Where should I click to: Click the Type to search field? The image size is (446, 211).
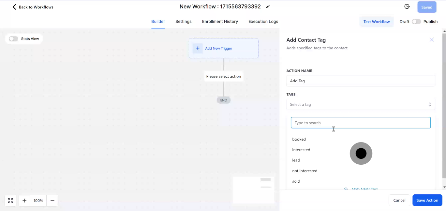(x=360, y=123)
